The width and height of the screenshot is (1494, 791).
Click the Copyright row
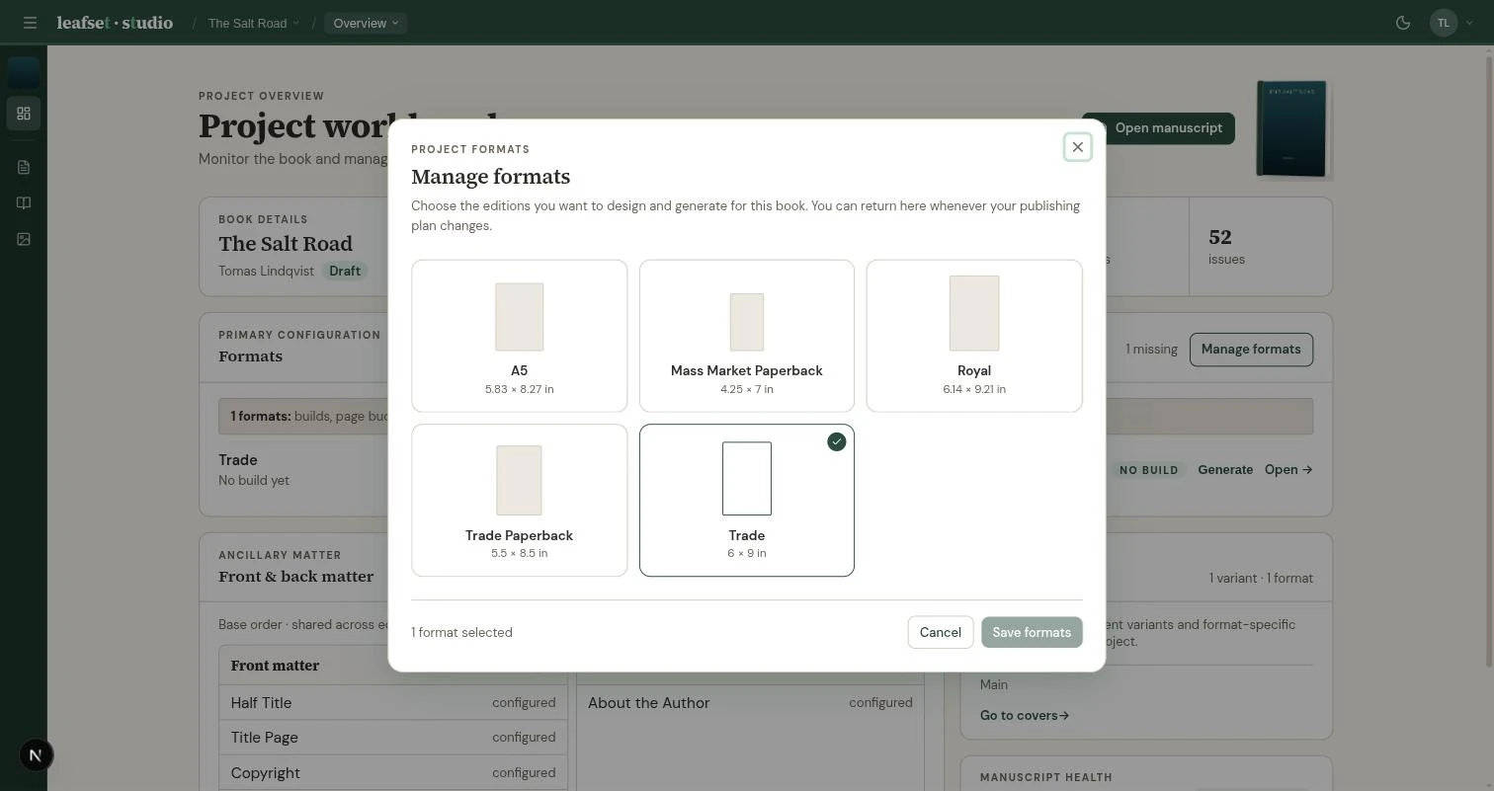tap(393, 773)
